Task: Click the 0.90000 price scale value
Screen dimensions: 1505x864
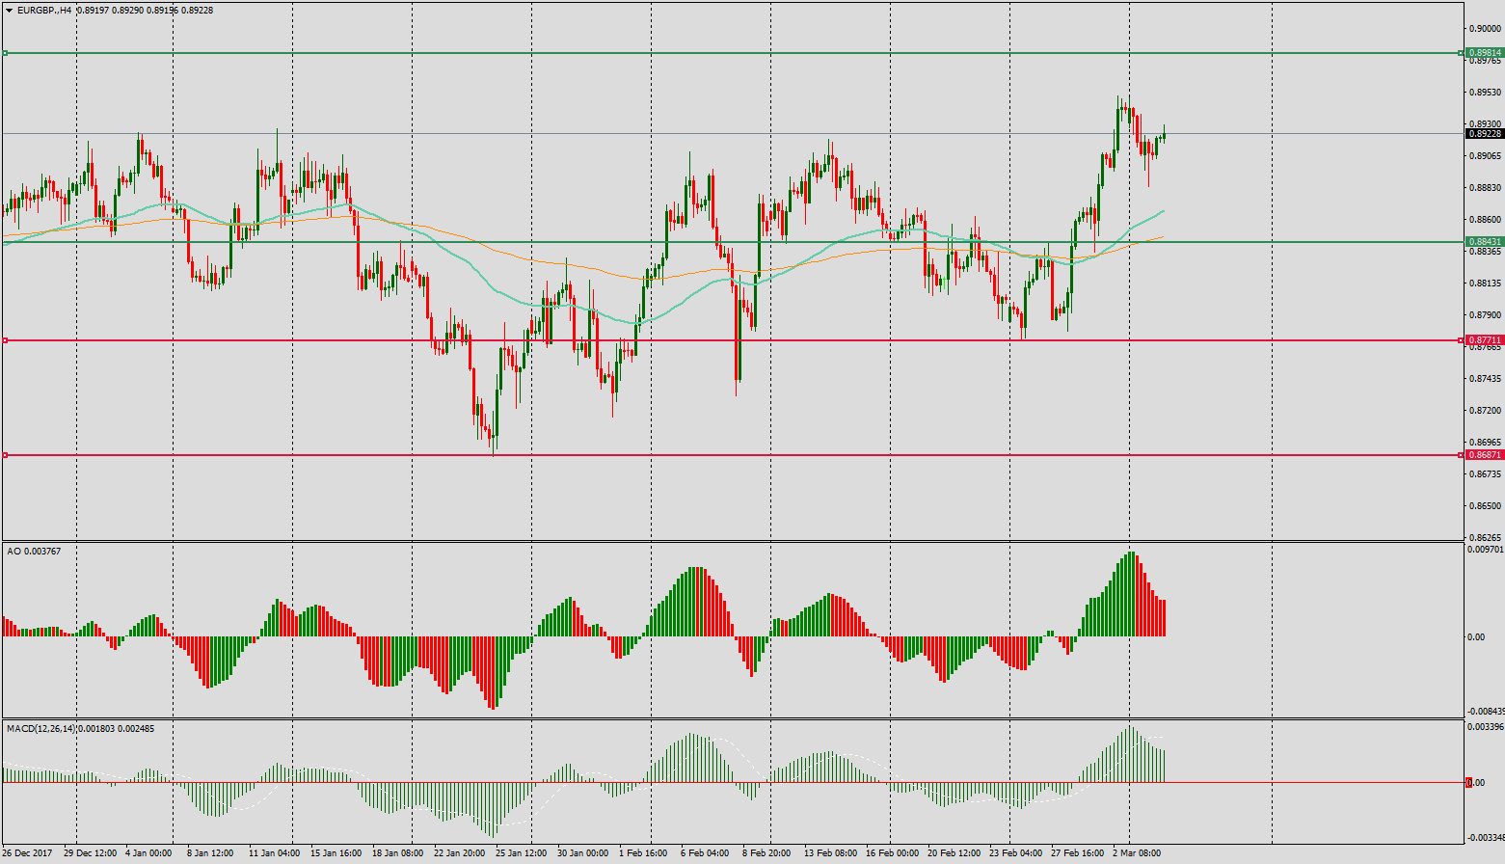Action: point(1485,29)
